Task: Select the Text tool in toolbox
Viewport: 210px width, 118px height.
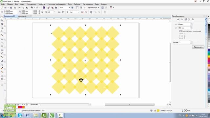Action: click(2, 50)
